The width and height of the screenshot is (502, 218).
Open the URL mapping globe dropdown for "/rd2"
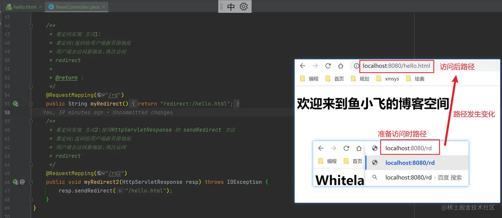(101, 173)
